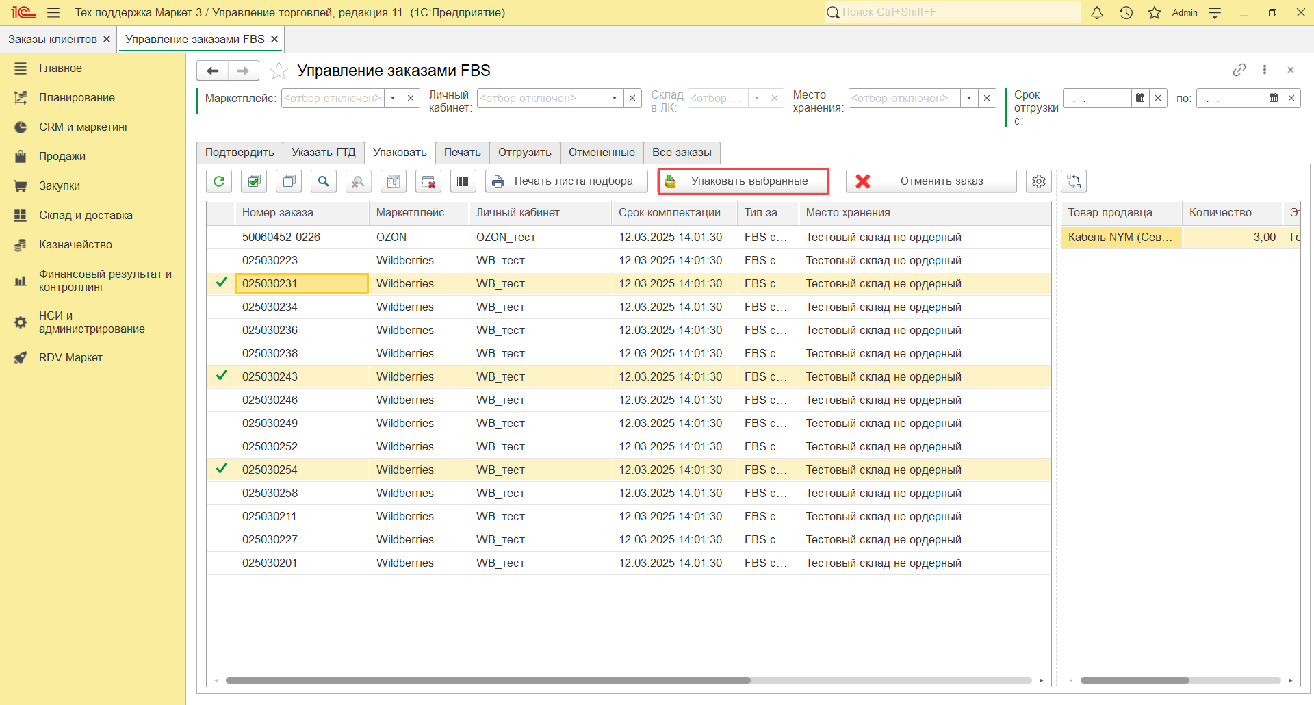Open RDV Маркет section

70,357
